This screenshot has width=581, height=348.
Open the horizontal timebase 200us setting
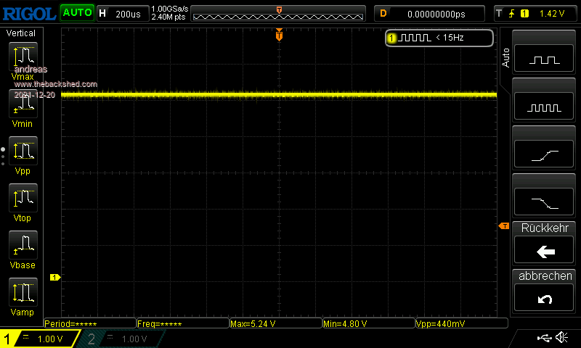[x=122, y=13]
